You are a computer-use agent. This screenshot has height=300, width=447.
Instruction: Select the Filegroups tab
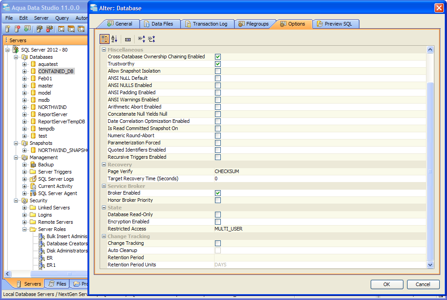point(254,24)
